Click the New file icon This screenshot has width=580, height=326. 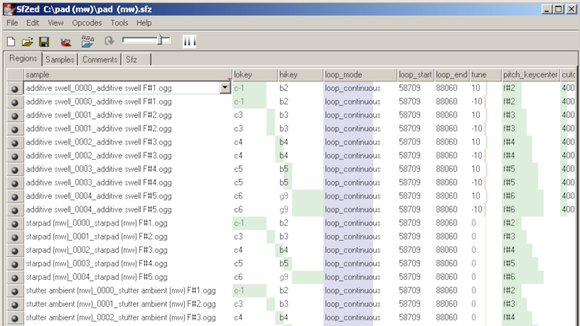[11, 41]
